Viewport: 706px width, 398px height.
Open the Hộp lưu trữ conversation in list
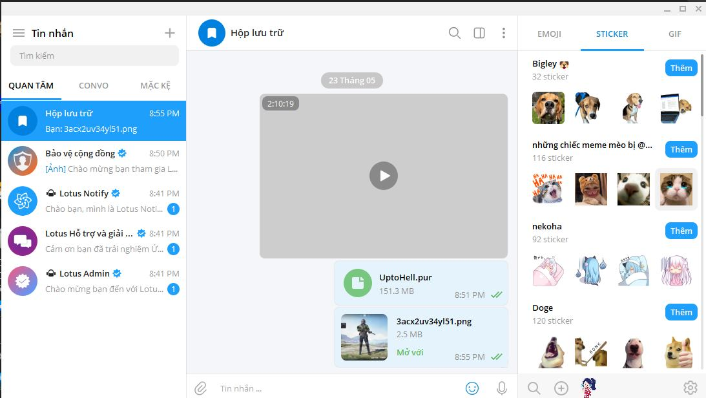[x=94, y=121]
